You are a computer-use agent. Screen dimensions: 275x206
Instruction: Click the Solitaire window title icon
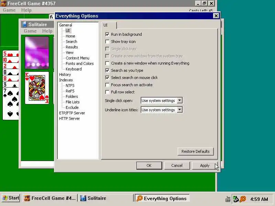coord(24,24)
